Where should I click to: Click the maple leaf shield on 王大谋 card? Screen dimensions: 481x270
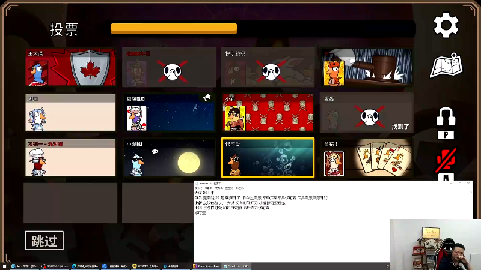(90, 68)
